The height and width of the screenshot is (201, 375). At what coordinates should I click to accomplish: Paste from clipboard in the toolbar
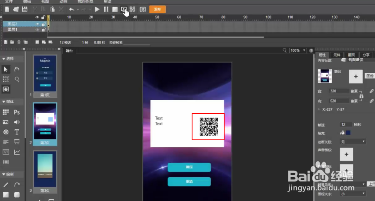pos(52,9)
